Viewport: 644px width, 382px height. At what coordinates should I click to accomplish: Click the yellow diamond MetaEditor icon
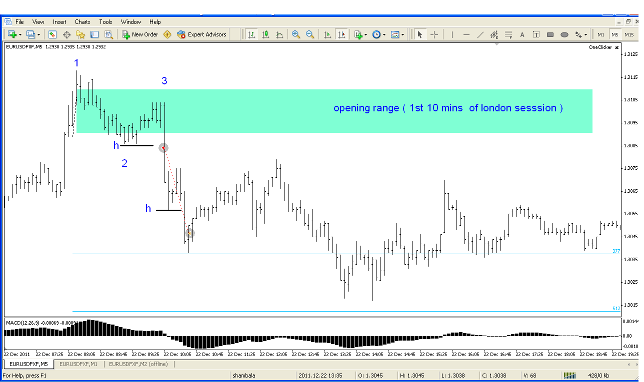tap(167, 34)
